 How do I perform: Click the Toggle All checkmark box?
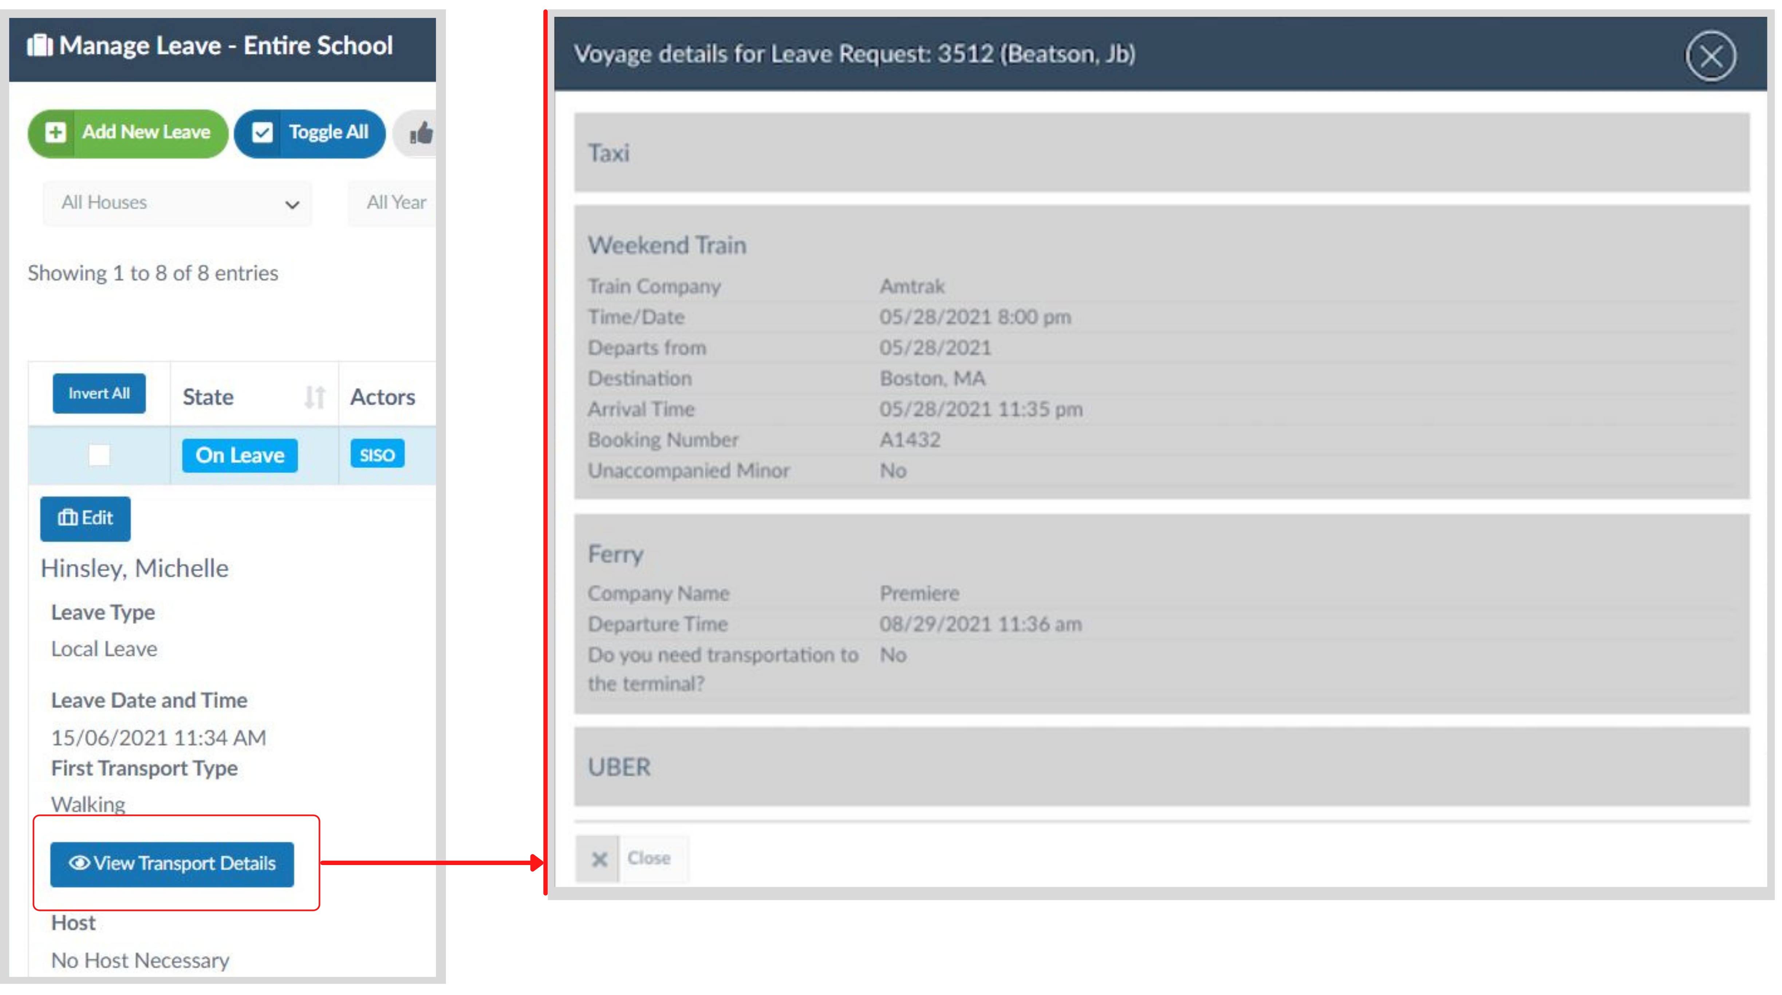(262, 132)
